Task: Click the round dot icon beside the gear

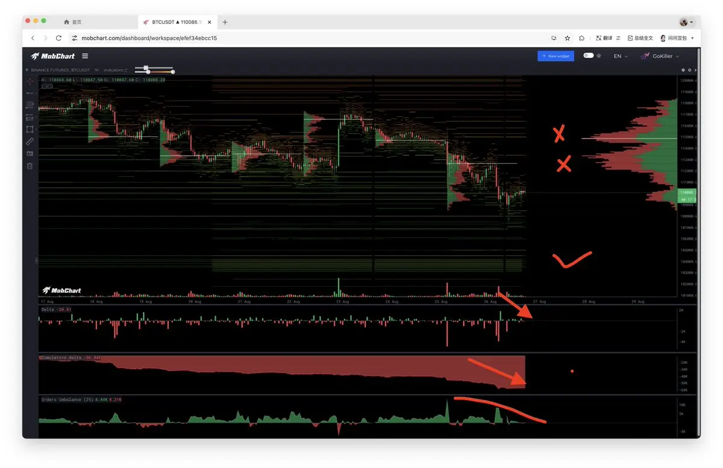Action: coord(683,70)
